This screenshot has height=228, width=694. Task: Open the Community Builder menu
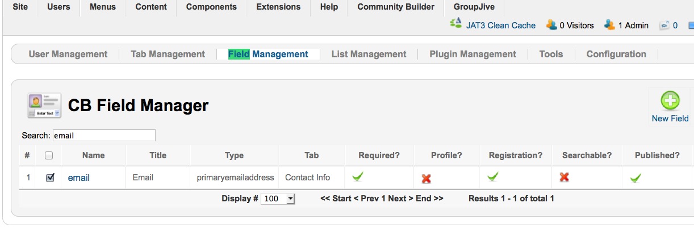[x=396, y=7]
